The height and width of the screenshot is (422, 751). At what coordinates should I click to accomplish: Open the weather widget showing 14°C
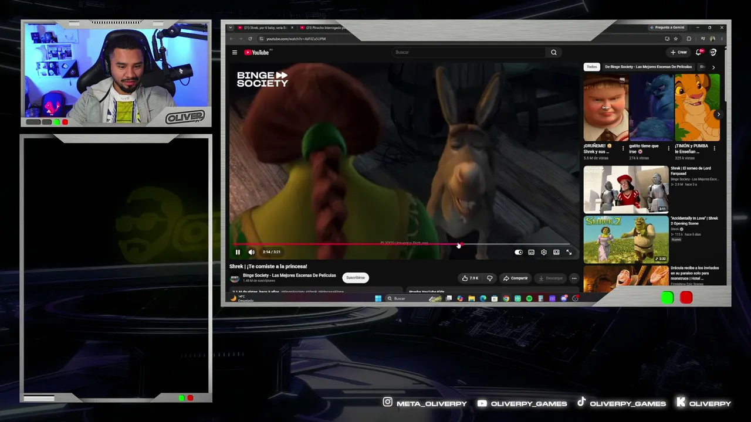pyautogui.click(x=242, y=298)
